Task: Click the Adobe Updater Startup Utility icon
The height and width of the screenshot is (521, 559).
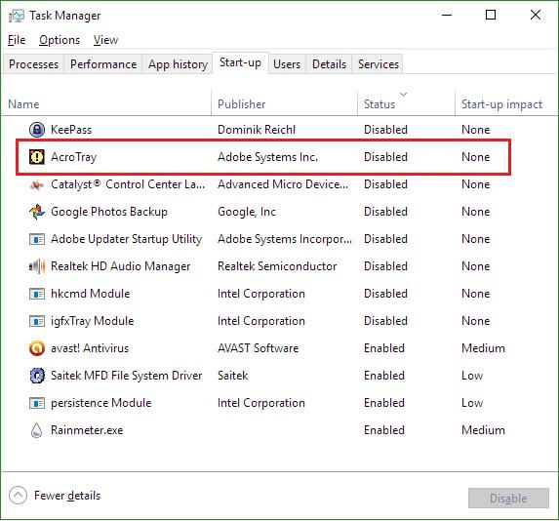Action: click(x=37, y=239)
